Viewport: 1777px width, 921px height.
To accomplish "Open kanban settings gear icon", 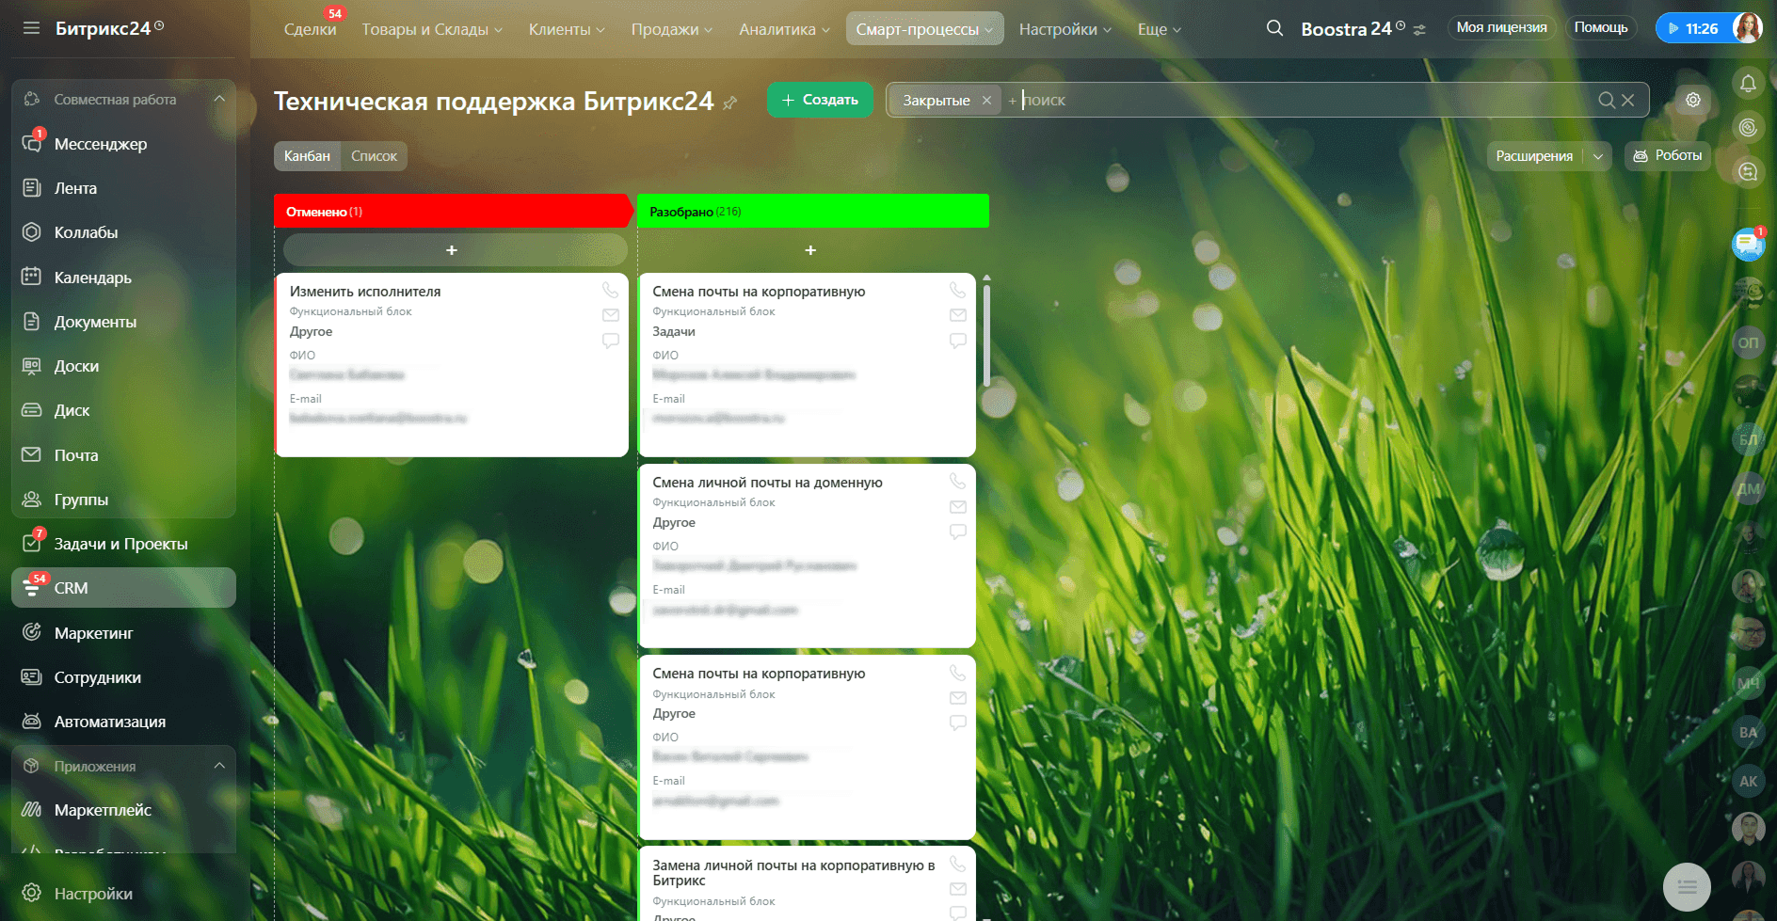I will point(1692,100).
